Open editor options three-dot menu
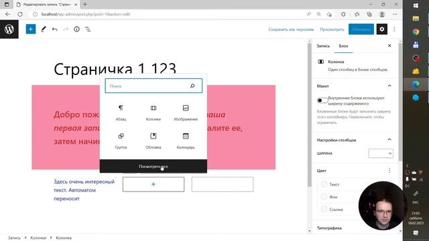The height and width of the screenshot is (241, 429). pyautogui.click(x=394, y=29)
